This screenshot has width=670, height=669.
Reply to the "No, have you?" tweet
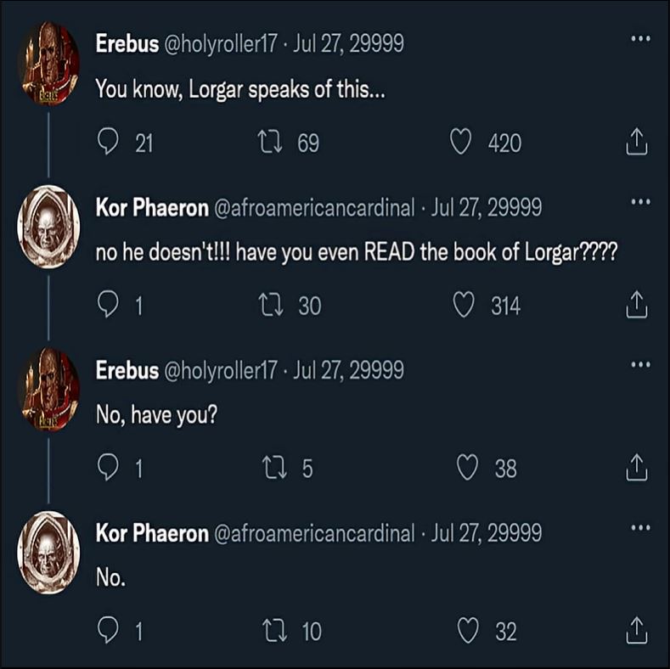[108, 468]
